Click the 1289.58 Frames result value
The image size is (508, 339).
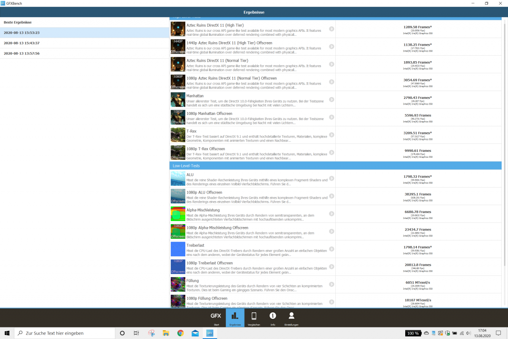[x=418, y=27]
